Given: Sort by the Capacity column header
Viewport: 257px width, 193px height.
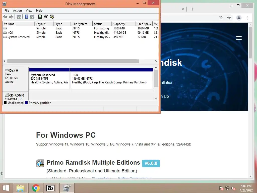Looking at the screenshot, I should [x=124, y=24].
